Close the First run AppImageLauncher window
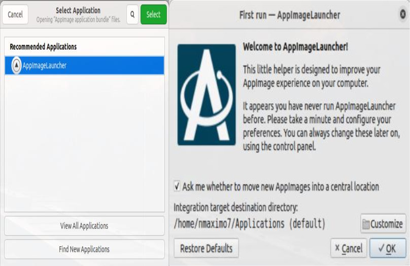 pyautogui.click(x=403, y=14)
